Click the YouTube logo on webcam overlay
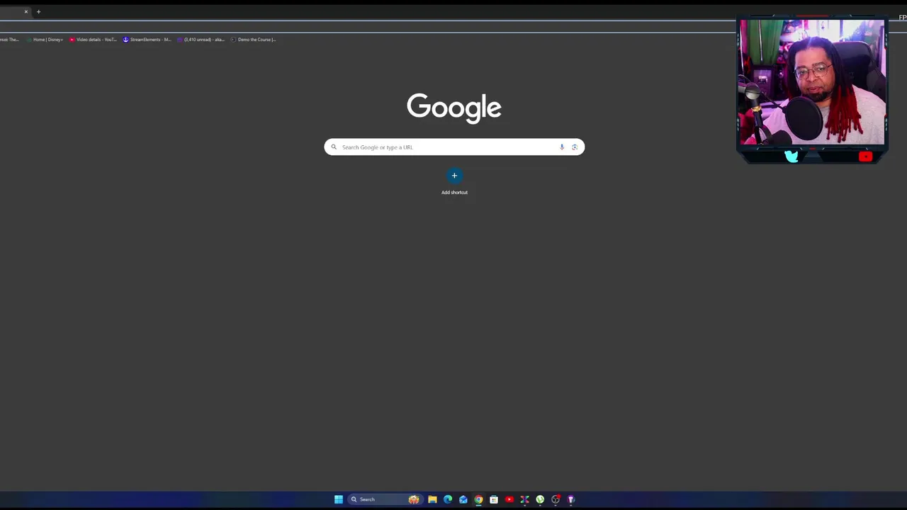Viewport: 907px width, 510px height. [x=865, y=157]
